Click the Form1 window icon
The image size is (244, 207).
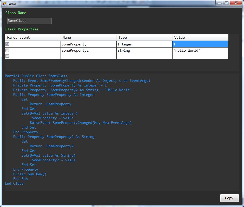pyautogui.click(x=4, y=4)
